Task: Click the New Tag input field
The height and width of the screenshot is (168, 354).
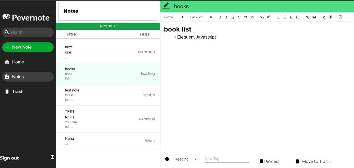Action: click(x=227, y=159)
